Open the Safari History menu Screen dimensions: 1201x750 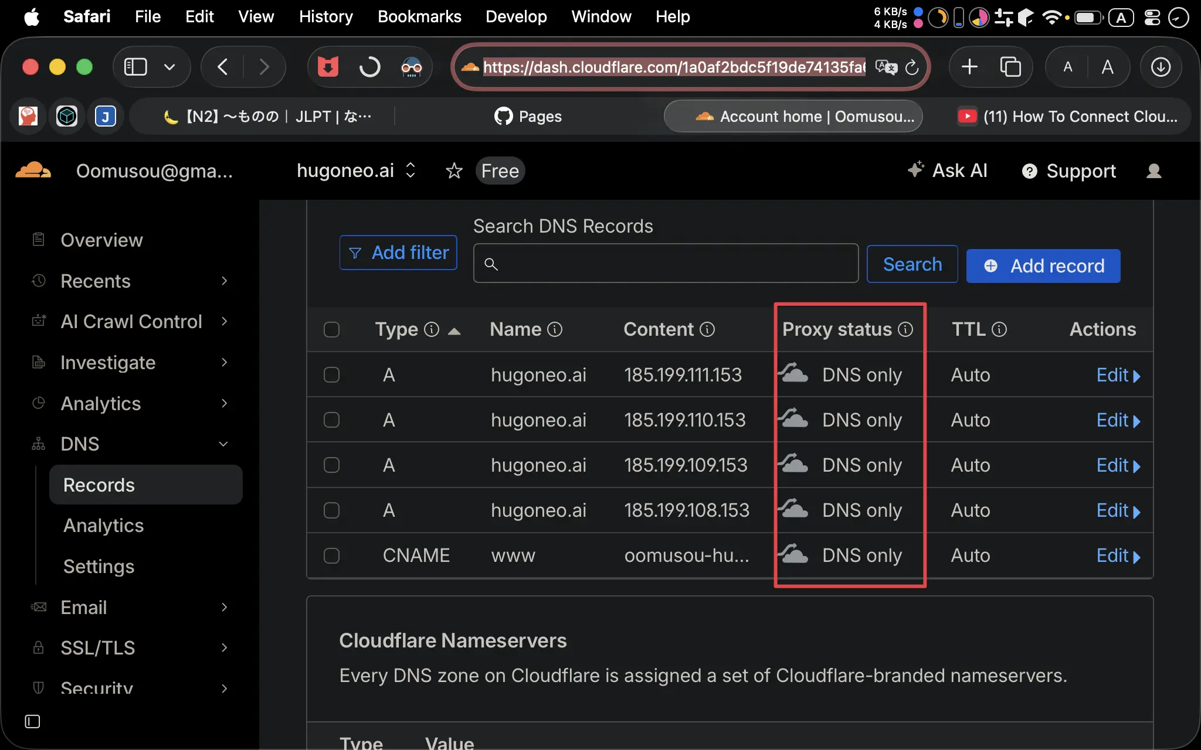[x=326, y=16]
